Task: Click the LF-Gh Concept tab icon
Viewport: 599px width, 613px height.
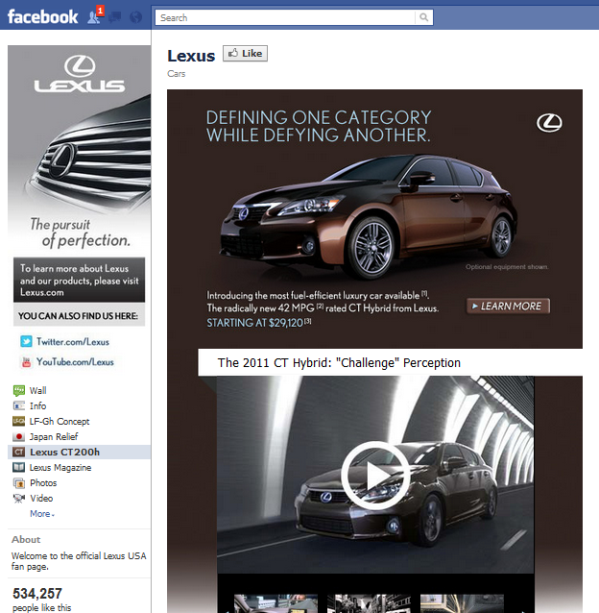Action: pos(19,421)
